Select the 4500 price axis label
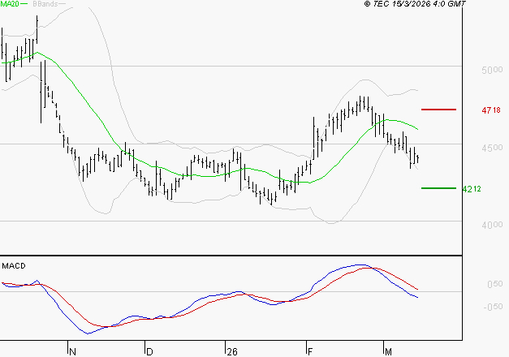 [492, 148]
